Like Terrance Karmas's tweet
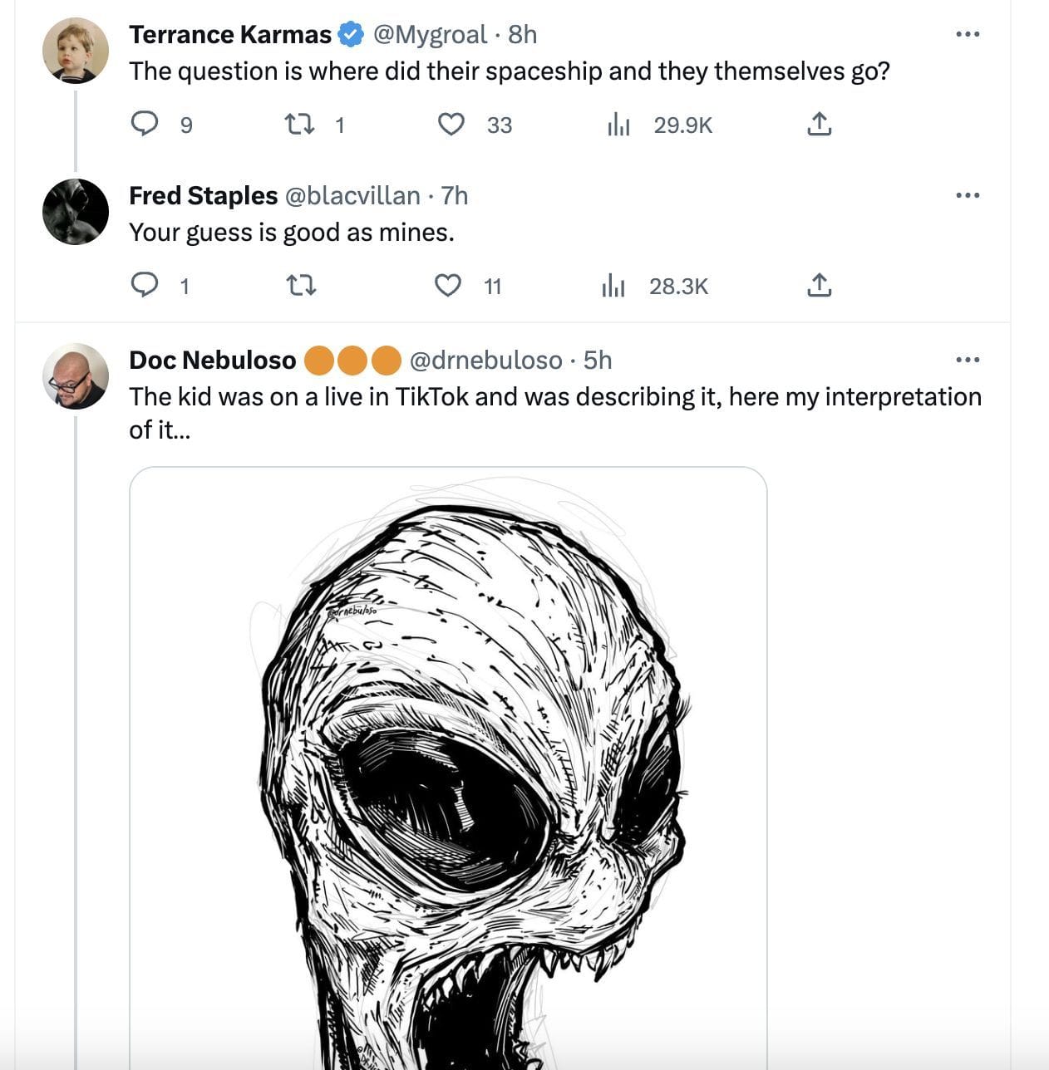 451,125
